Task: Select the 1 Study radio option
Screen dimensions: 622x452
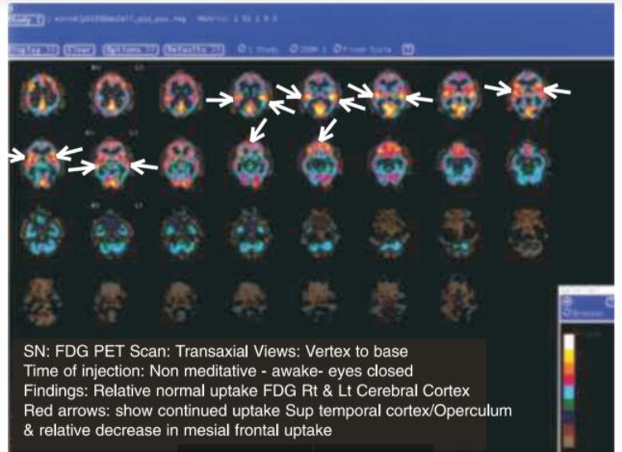Action: point(258,49)
